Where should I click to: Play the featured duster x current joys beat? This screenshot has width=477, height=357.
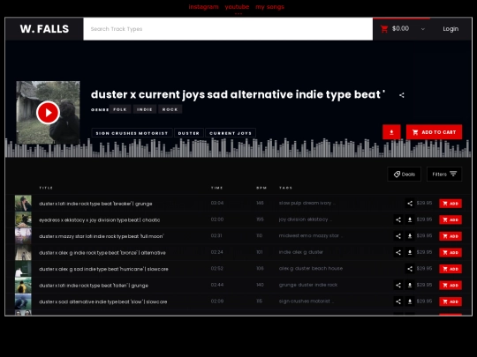pyautogui.click(x=48, y=113)
